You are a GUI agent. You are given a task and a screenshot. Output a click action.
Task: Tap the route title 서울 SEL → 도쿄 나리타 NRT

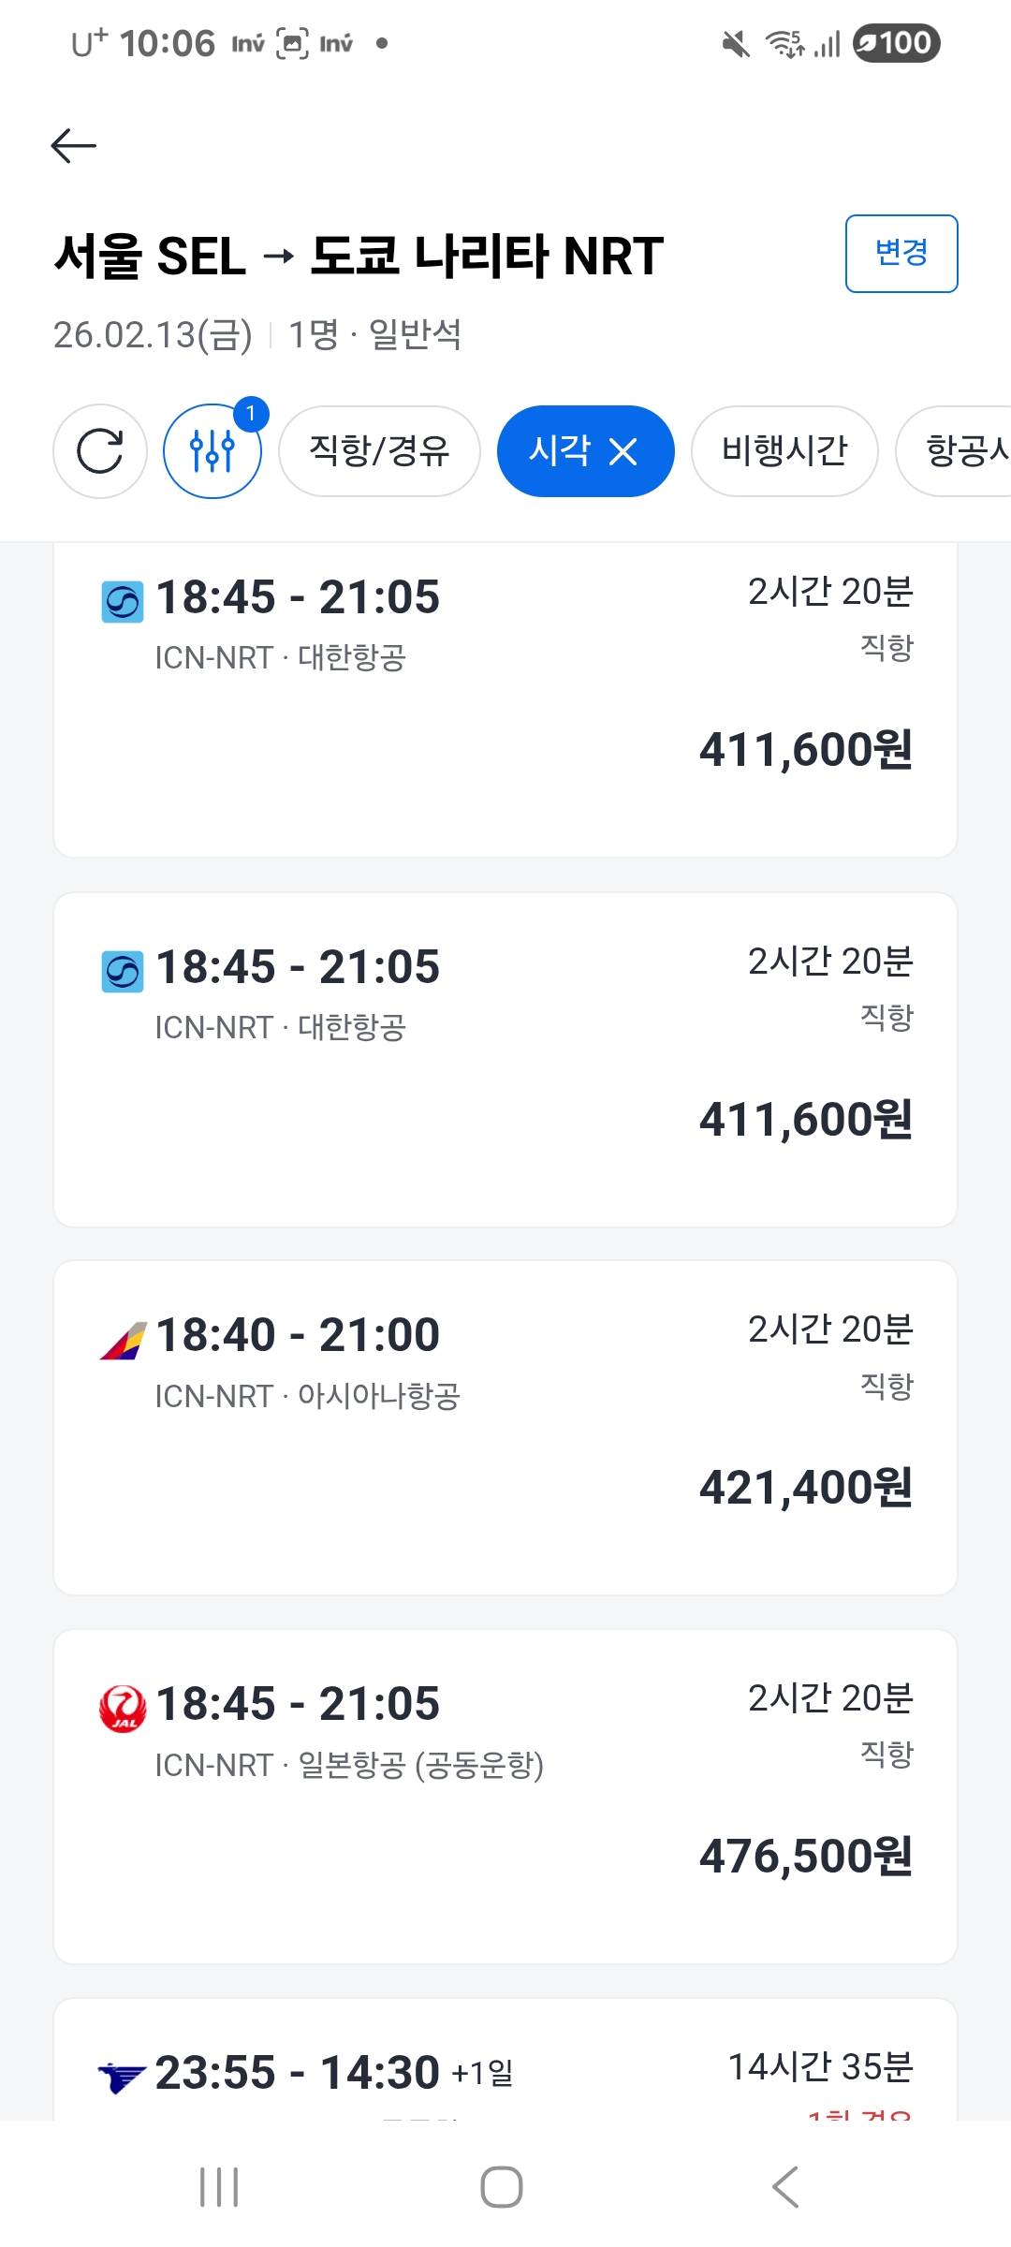pos(359,257)
